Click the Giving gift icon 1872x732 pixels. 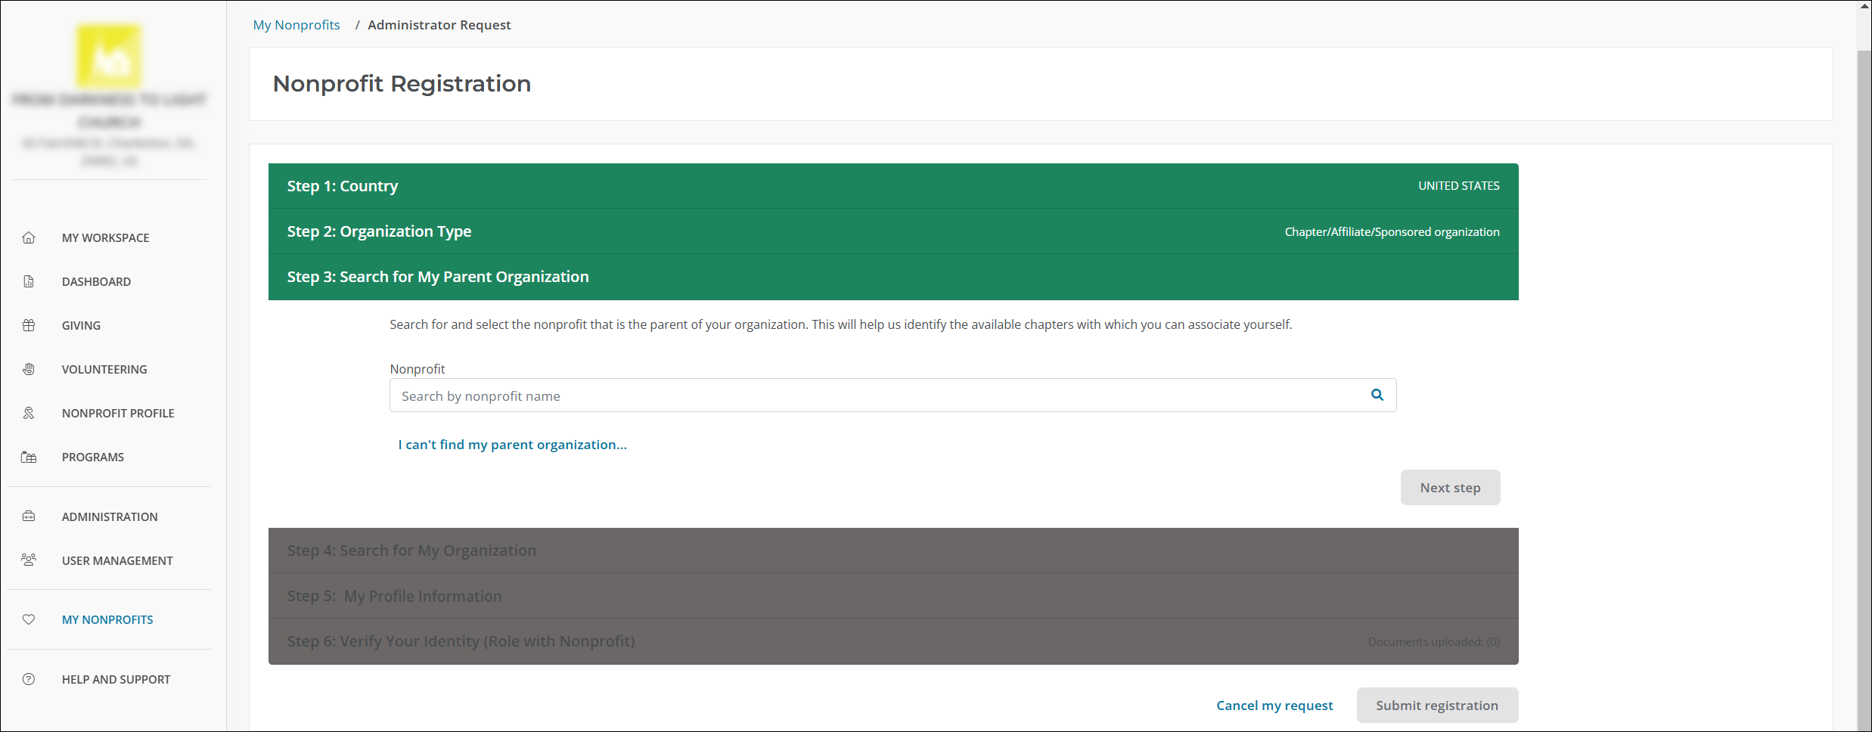point(29,325)
